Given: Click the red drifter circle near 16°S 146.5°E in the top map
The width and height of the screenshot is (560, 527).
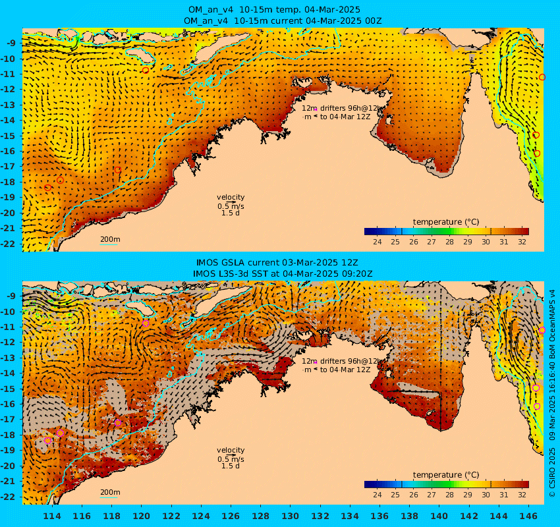Looking at the screenshot, I should pyautogui.click(x=537, y=153).
